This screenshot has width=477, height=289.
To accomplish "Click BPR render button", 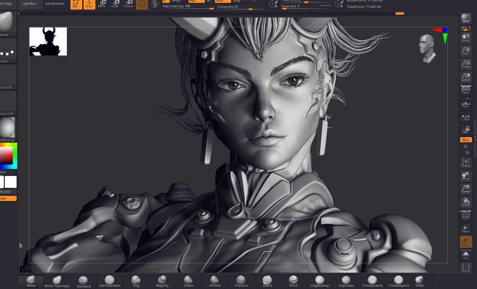I will point(466,18).
